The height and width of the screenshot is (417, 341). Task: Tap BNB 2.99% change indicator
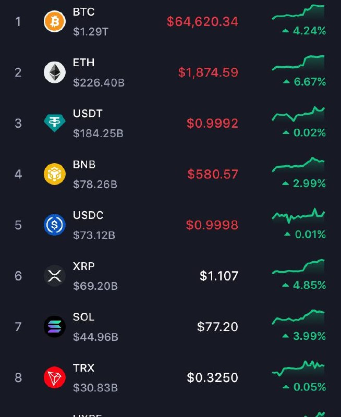pos(304,183)
